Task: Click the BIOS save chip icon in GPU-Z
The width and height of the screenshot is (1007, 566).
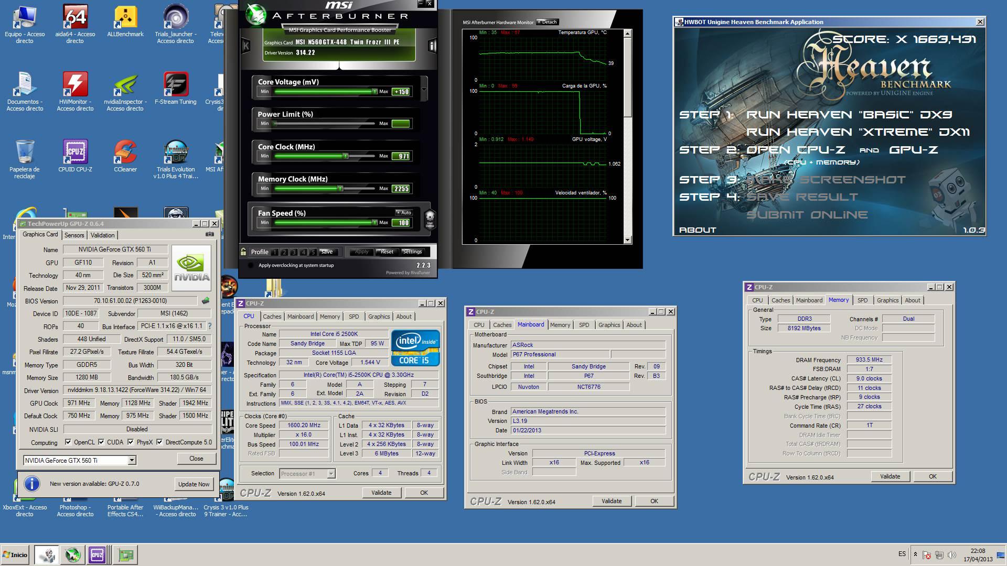Action: pos(206,301)
